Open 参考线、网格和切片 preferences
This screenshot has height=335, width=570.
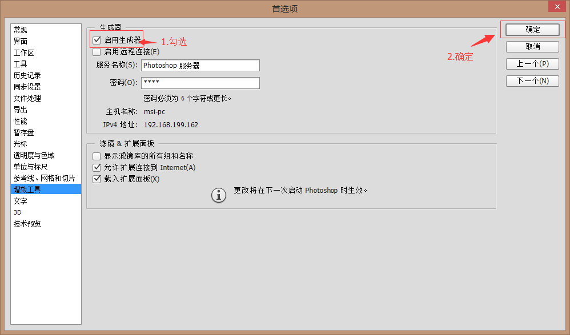(46, 178)
